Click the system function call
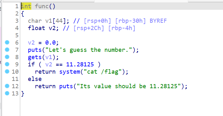Viewport: 223px width, 116px height. (x=70, y=72)
